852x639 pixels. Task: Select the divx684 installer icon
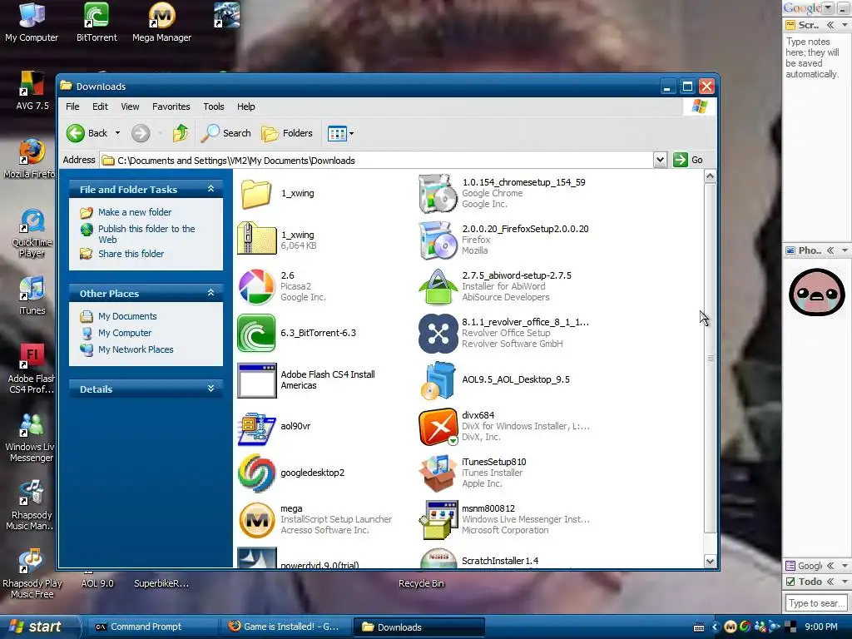click(438, 427)
